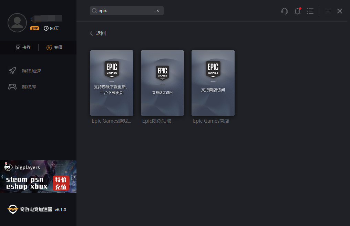Clear the epic search text
The height and width of the screenshot is (226, 350).
coord(157,11)
